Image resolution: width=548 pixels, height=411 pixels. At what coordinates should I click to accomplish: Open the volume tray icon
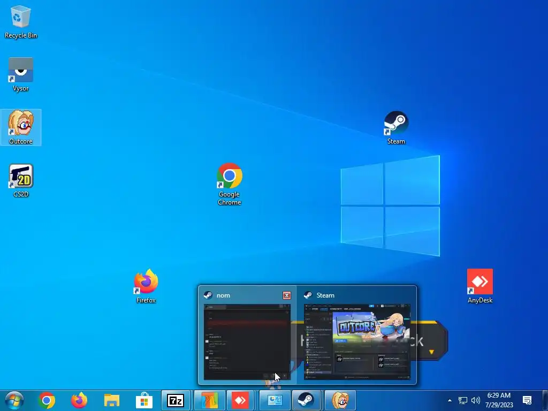click(x=475, y=400)
